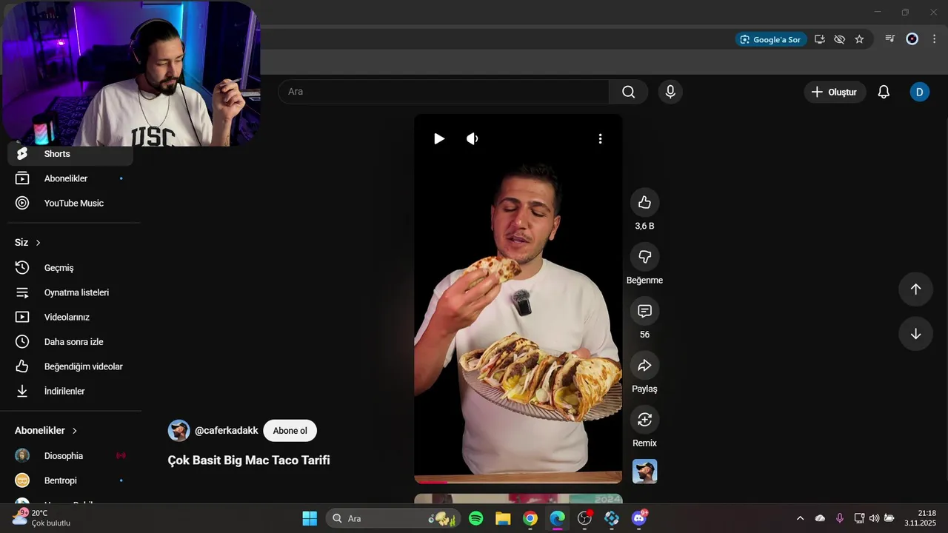Open the weather widget 20°C
Image resolution: width=948 pixels, height=533 pixels.
(x=42, y=517)
